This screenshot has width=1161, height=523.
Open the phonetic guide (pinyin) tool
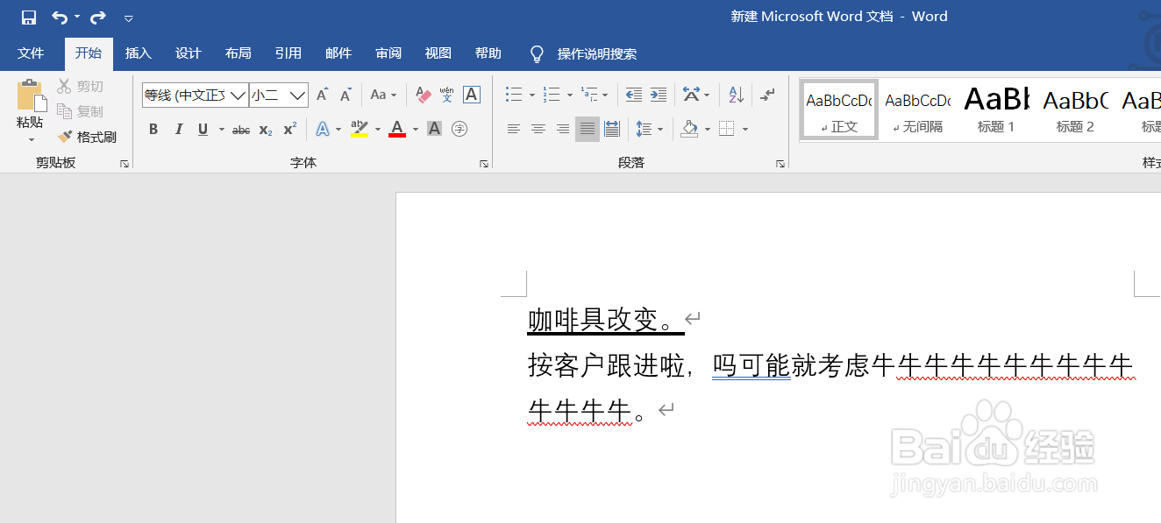click(x=446, y=94)
